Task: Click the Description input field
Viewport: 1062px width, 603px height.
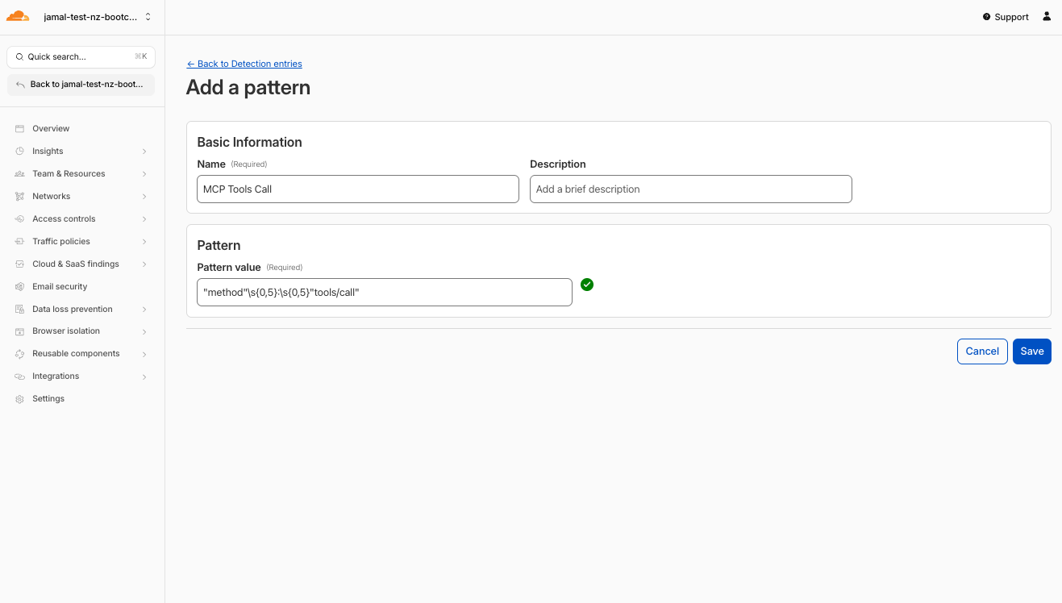Action: 690,189
